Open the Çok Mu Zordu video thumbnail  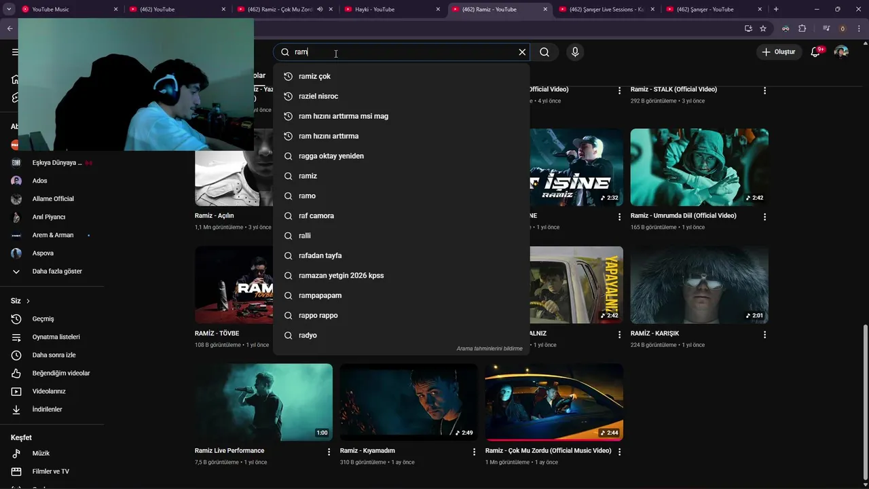(554, 402)
